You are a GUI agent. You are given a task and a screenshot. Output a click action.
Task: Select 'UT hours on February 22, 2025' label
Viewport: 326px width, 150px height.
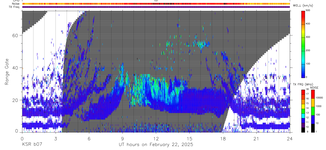click(x=156, y=144)
